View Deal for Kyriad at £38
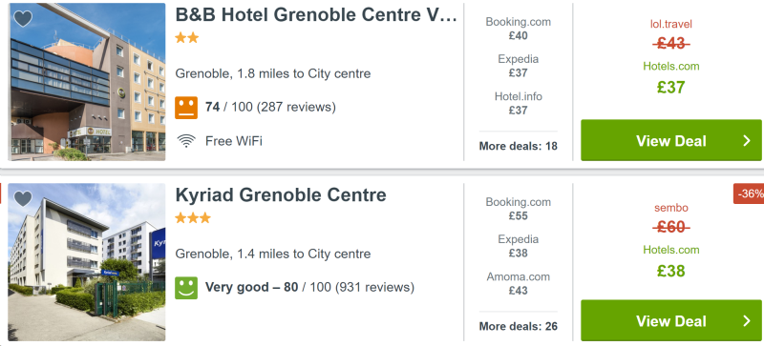Image resolution: width=764 pixels, height=346 pixels. coord(671,320)
